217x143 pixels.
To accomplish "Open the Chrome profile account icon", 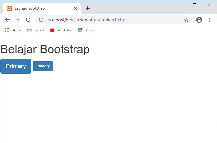I will [x=199, y=20].
